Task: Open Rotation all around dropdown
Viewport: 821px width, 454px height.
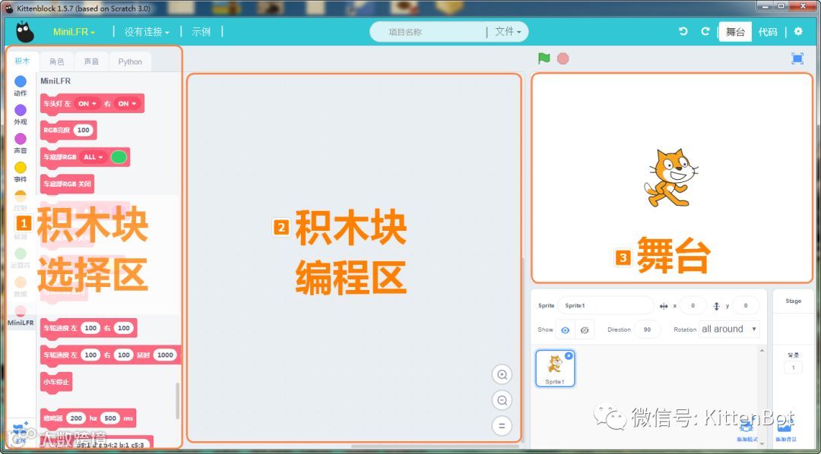Action: click(729, 329)
